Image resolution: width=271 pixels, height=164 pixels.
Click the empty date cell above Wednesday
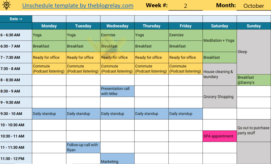117,19
